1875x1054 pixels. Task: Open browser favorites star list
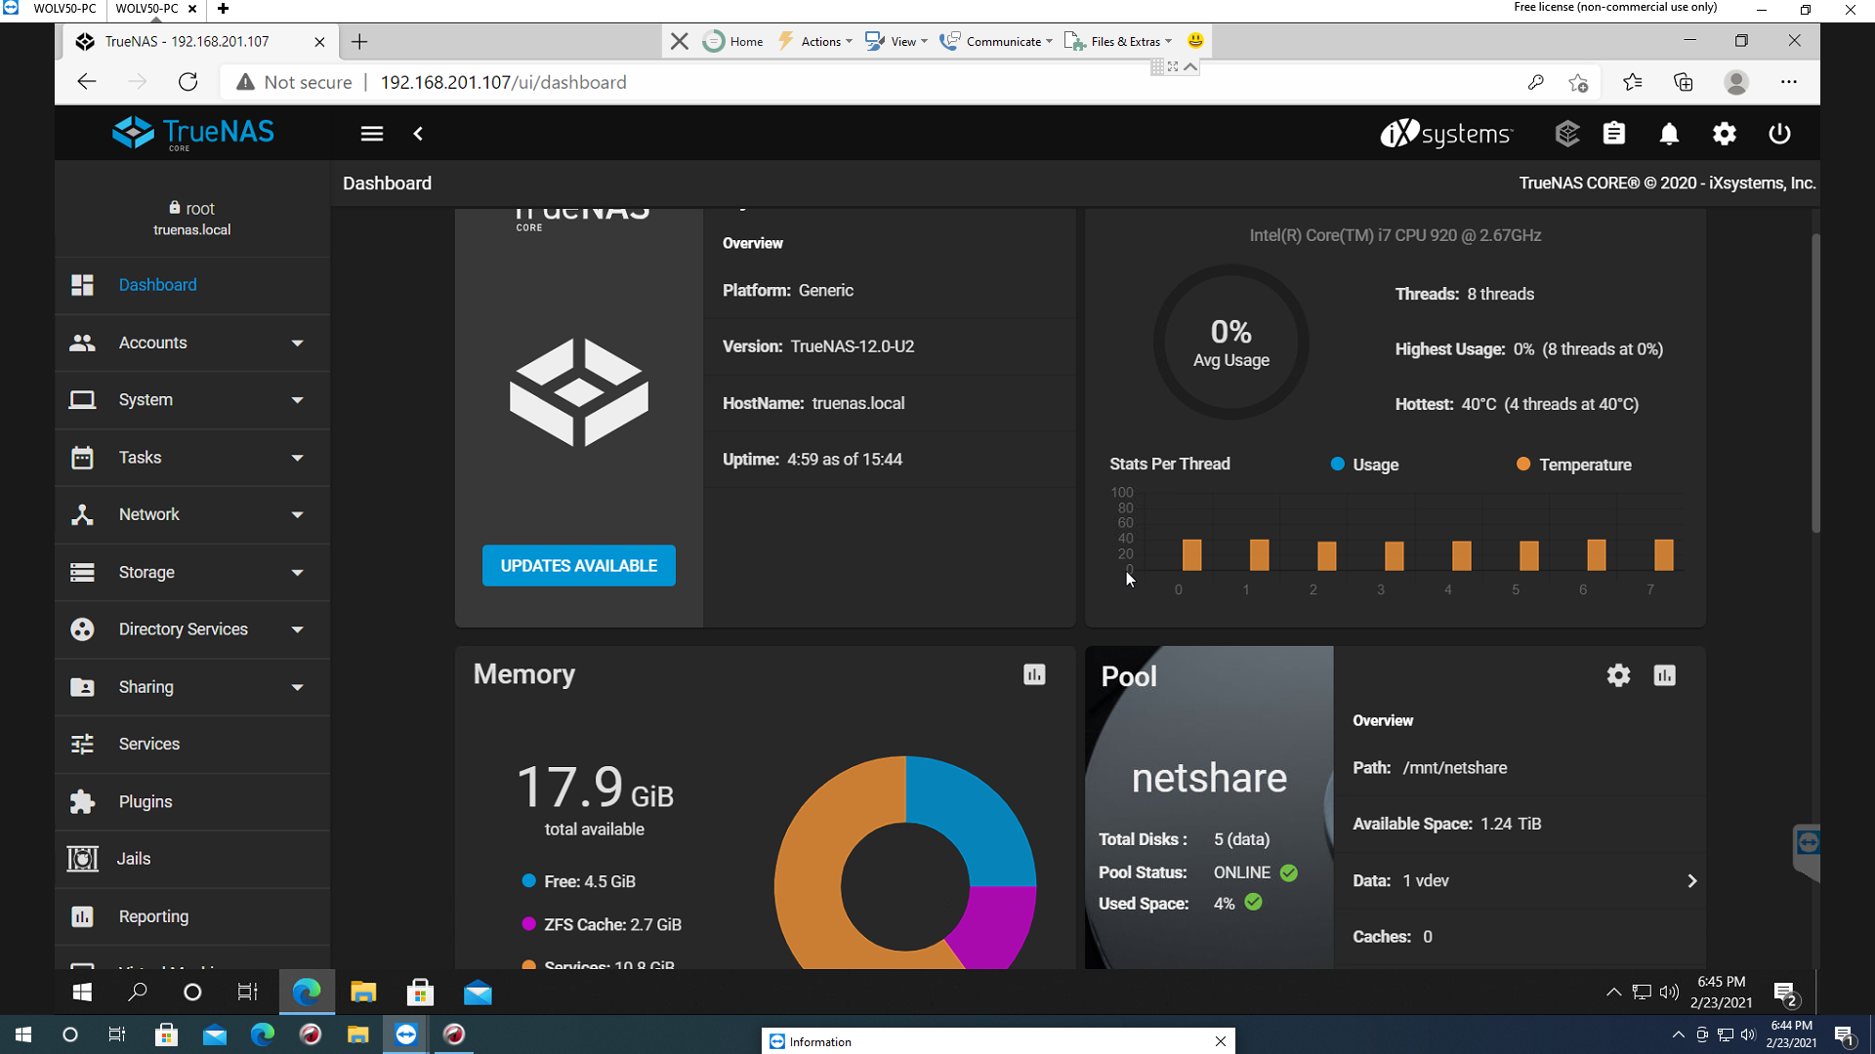click(x=1632, y=82)
